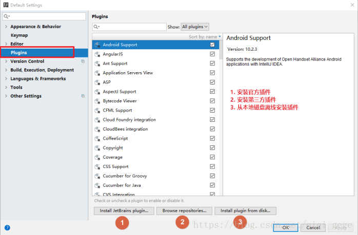Click the Coverage plugin icon
This screenshot has width=358, height=235.
97,157
